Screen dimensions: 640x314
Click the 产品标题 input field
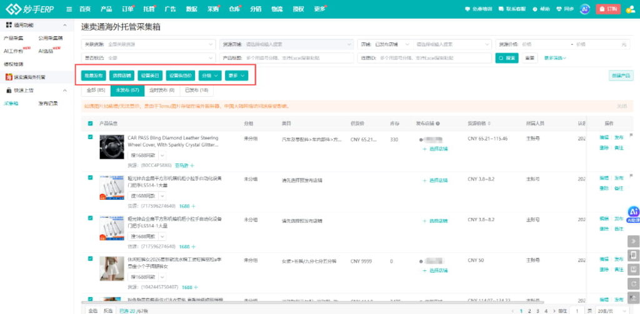(x=286, y=58)
